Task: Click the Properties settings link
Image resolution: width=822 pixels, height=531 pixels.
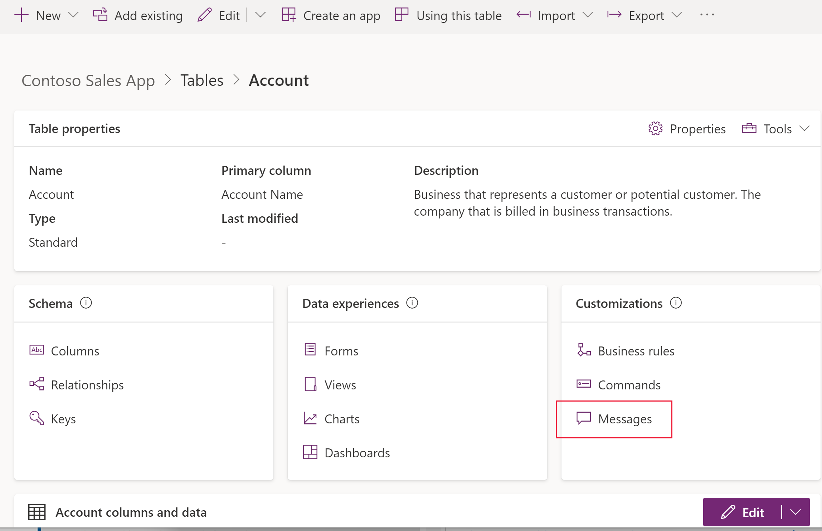Action: click(x=689, y=128)
